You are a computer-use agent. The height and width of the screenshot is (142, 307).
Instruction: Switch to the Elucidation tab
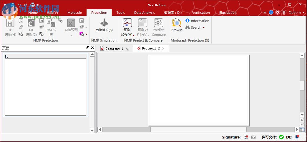pos(228,13)
